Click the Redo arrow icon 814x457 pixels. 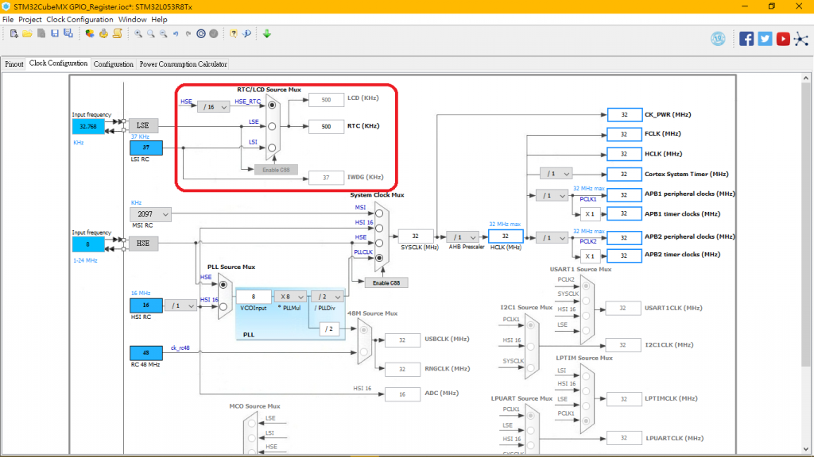click(188, 33)
